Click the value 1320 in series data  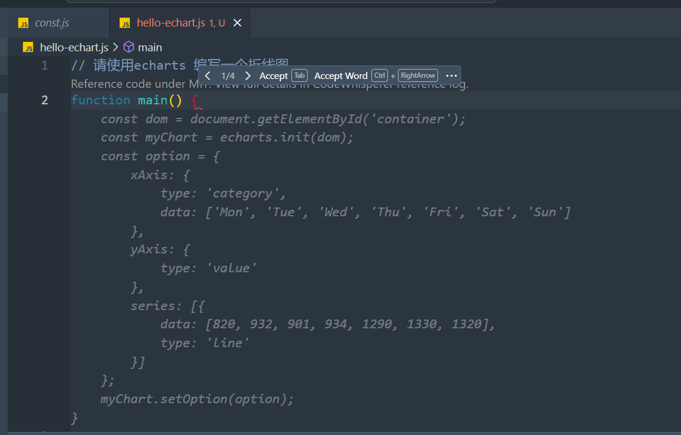(x=467, y=324)
